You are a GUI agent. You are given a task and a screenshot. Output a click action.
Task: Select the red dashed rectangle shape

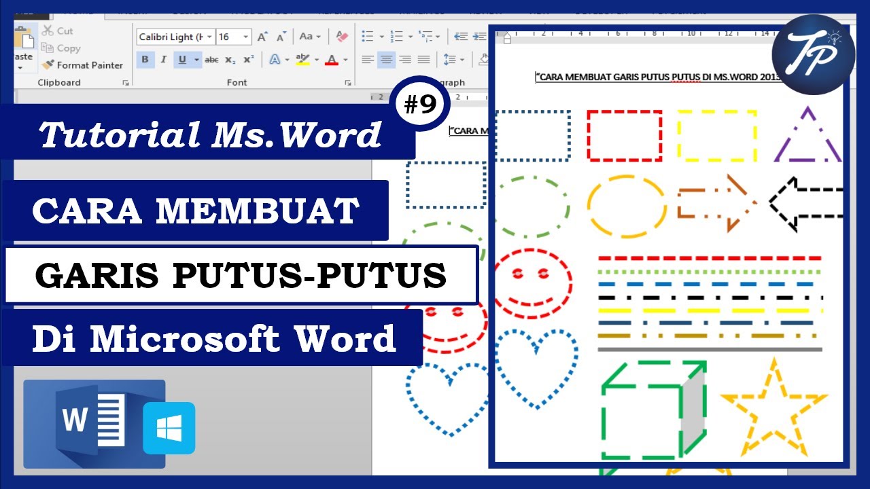(x=625, y=135)
